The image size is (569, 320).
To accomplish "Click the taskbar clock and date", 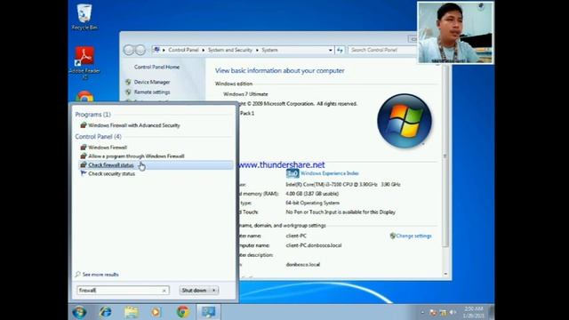I will 474,312.
